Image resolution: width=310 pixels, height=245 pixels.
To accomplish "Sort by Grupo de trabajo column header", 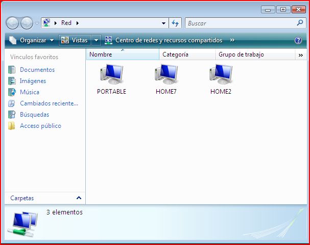I will (255, 55).
